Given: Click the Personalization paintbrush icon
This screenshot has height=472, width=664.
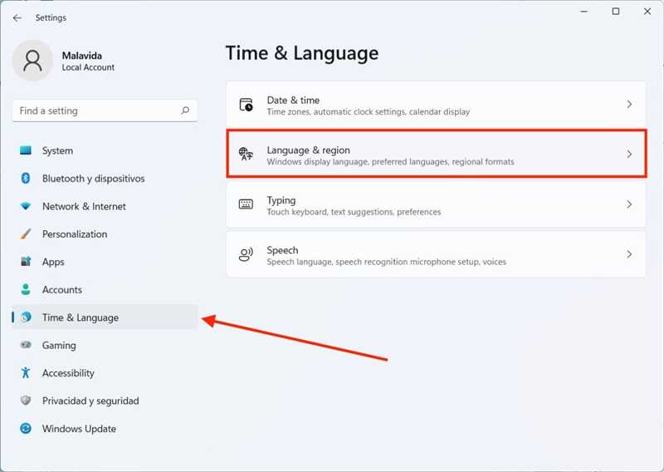Looking at the screenshot, I should click(26, 234).
